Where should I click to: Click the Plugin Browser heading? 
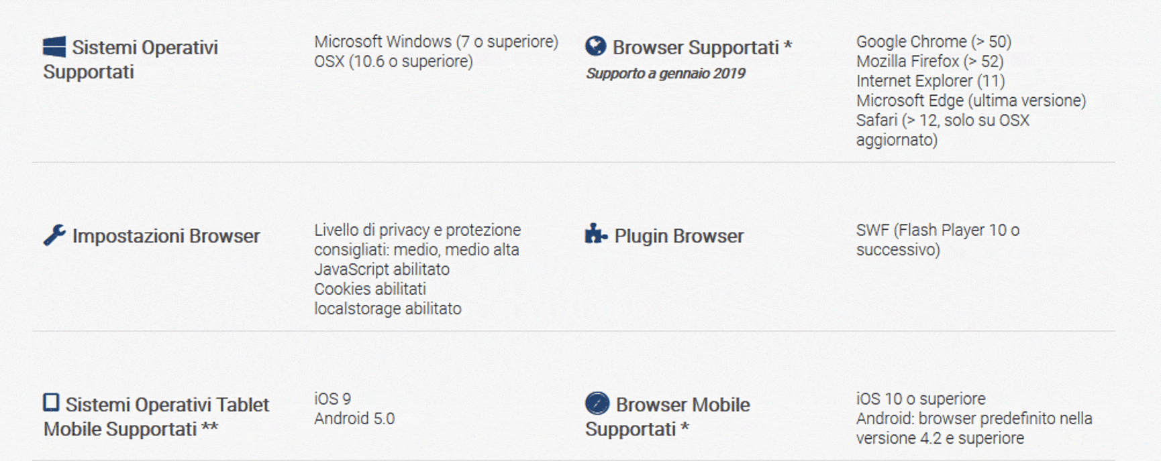coord(678,236)
